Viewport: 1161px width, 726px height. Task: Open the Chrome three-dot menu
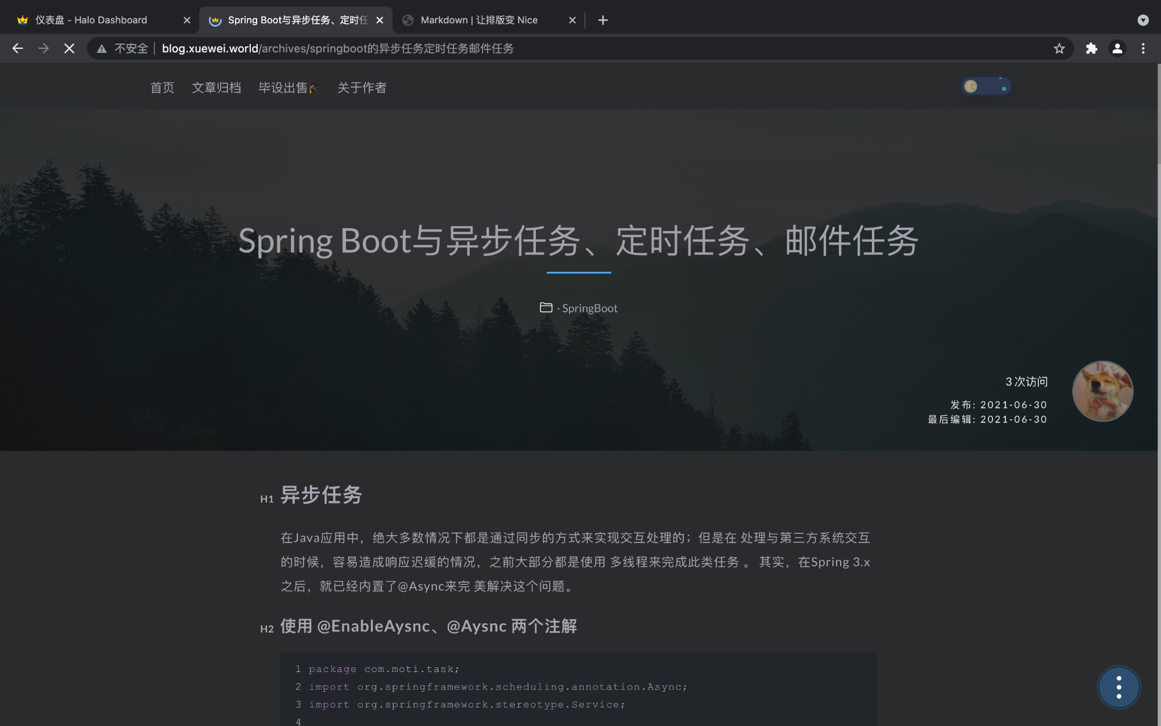click(x=1143, y=49)
